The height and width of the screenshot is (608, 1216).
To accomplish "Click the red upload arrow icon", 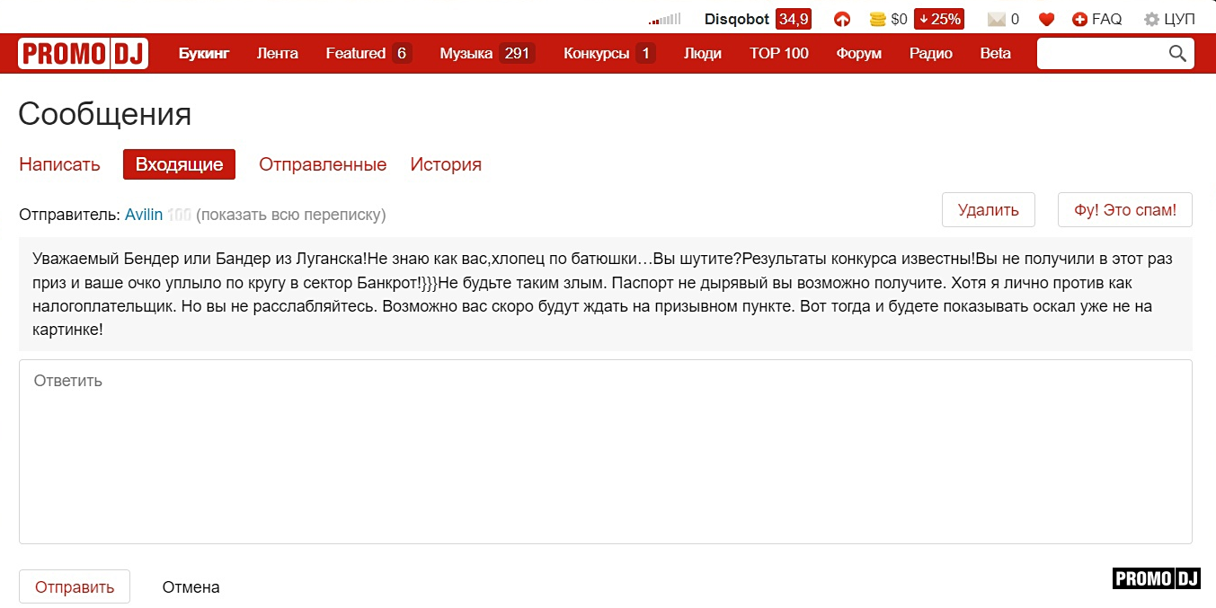I will 842,19.
